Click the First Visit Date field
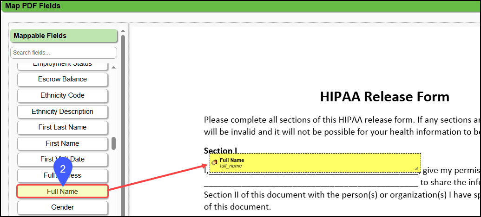 (62, 159)
